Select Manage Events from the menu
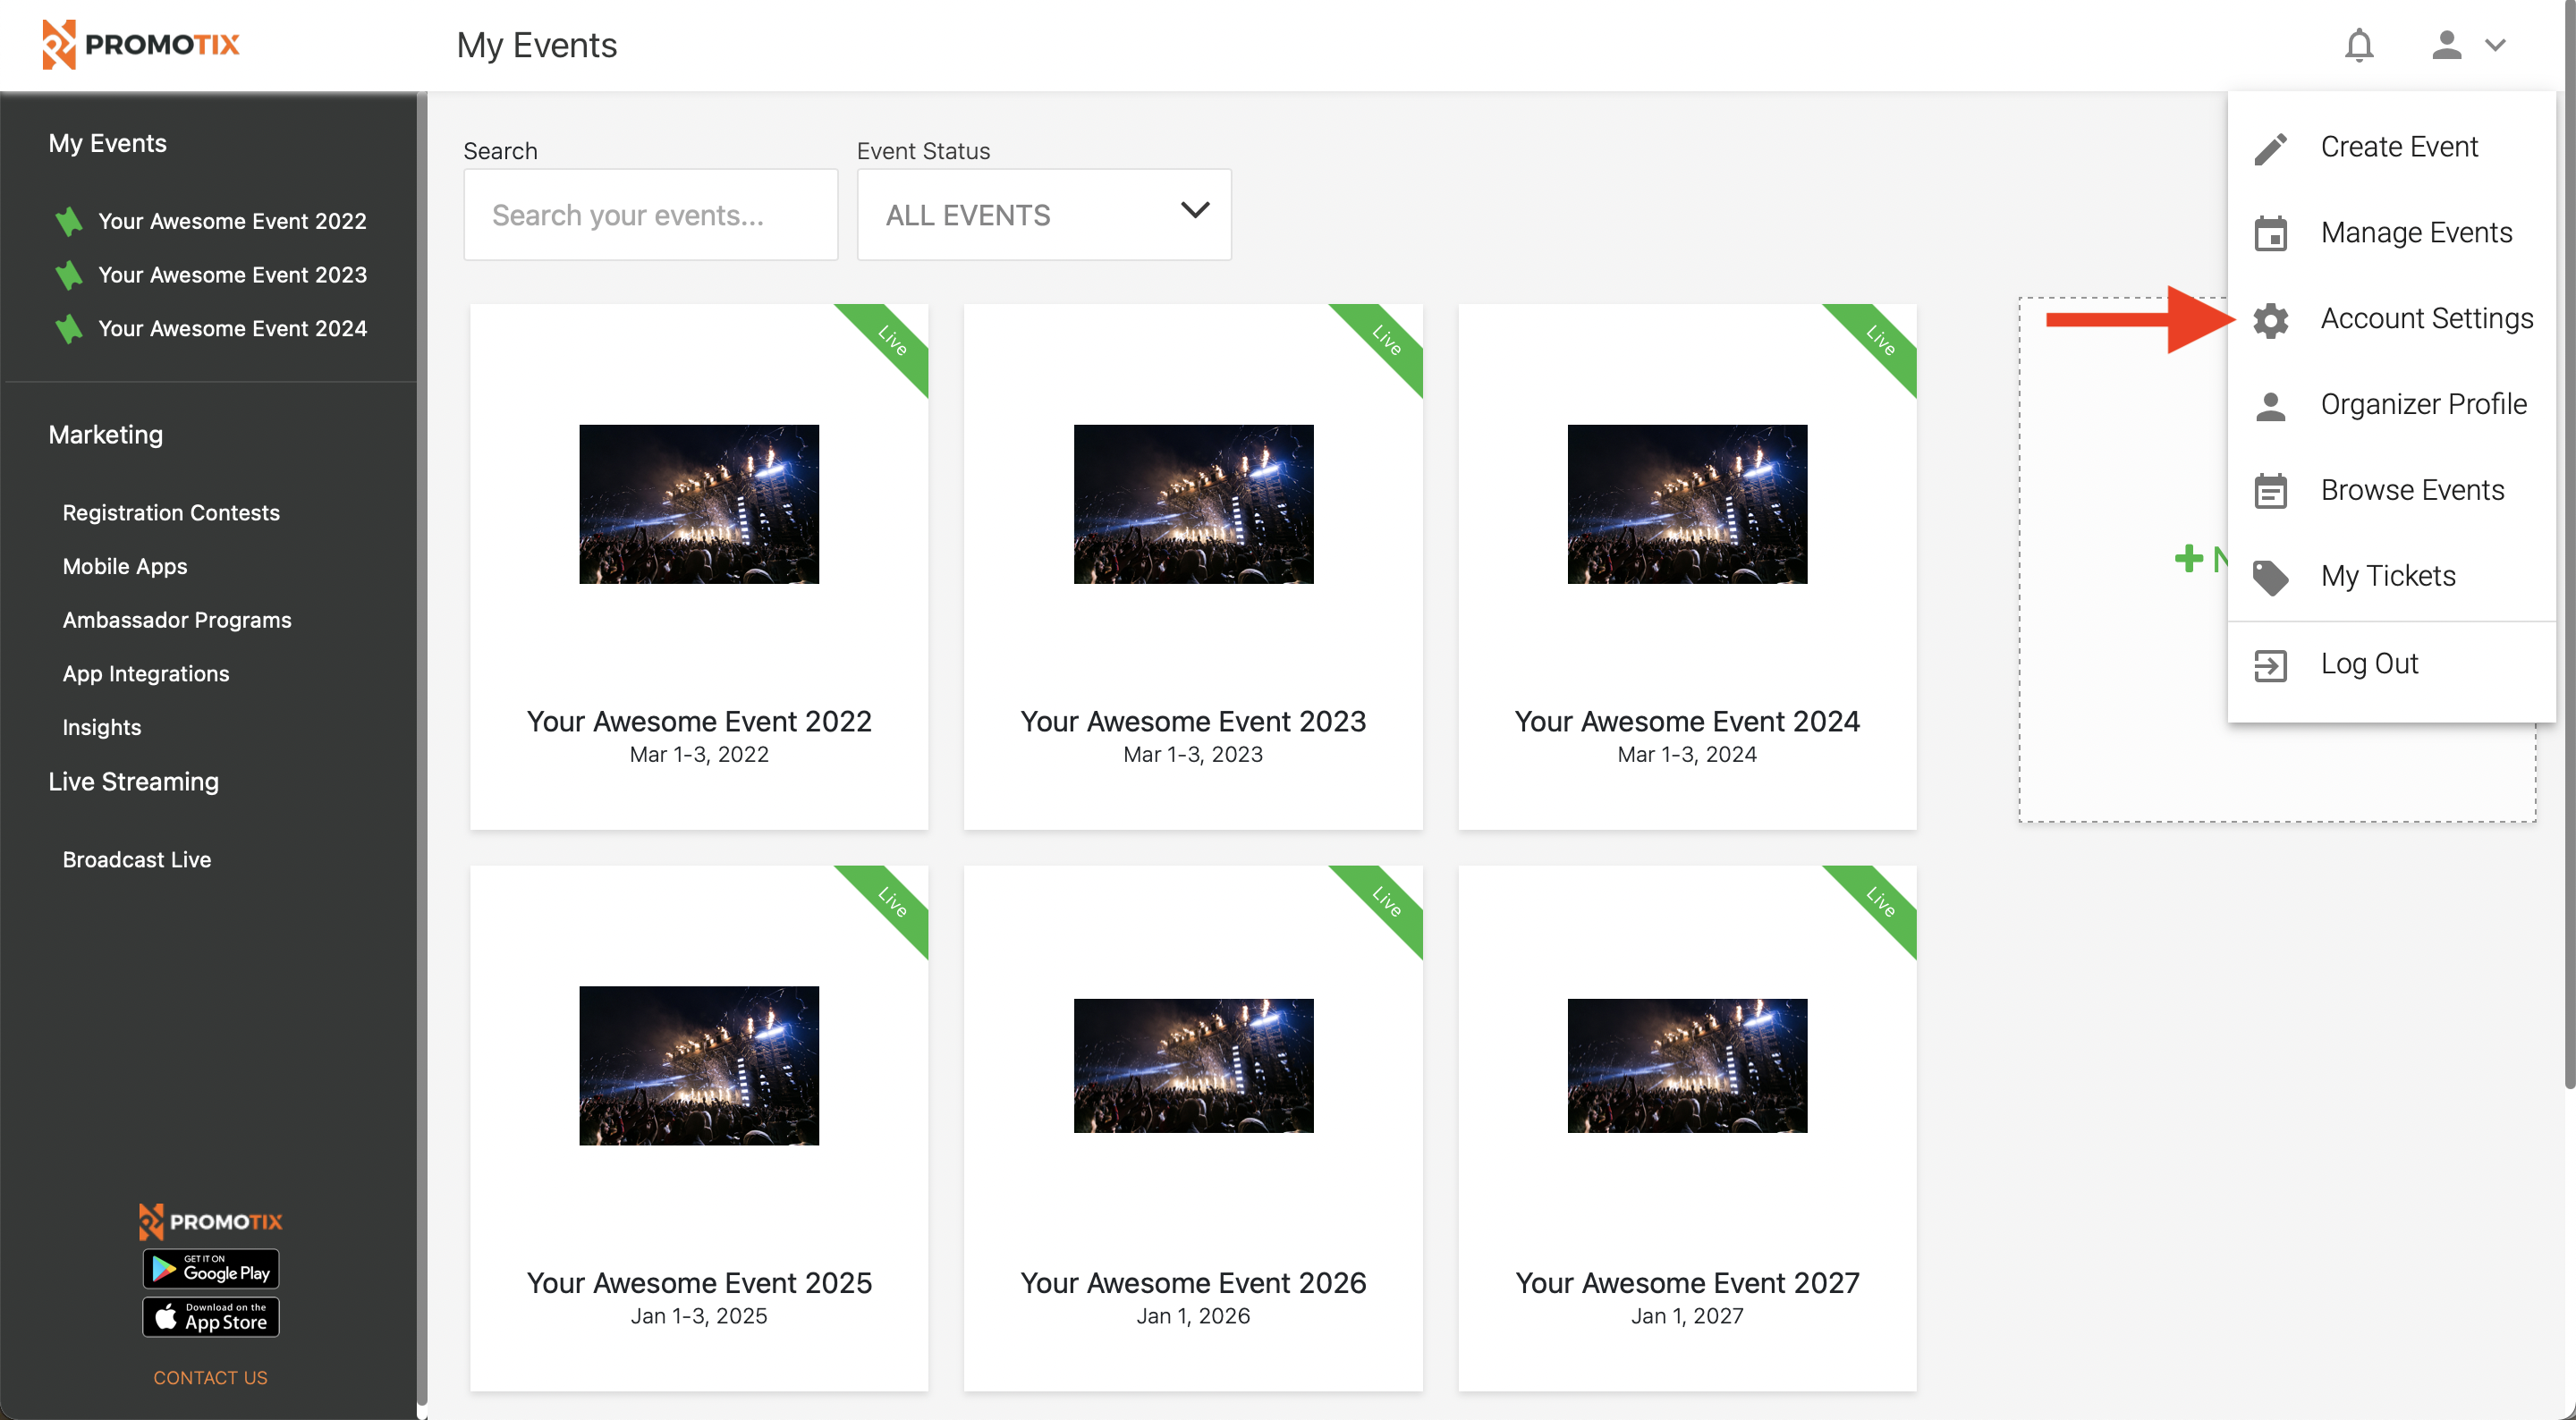The height and width of the screenshot is (1420, 2576). tap(2415, 233)
